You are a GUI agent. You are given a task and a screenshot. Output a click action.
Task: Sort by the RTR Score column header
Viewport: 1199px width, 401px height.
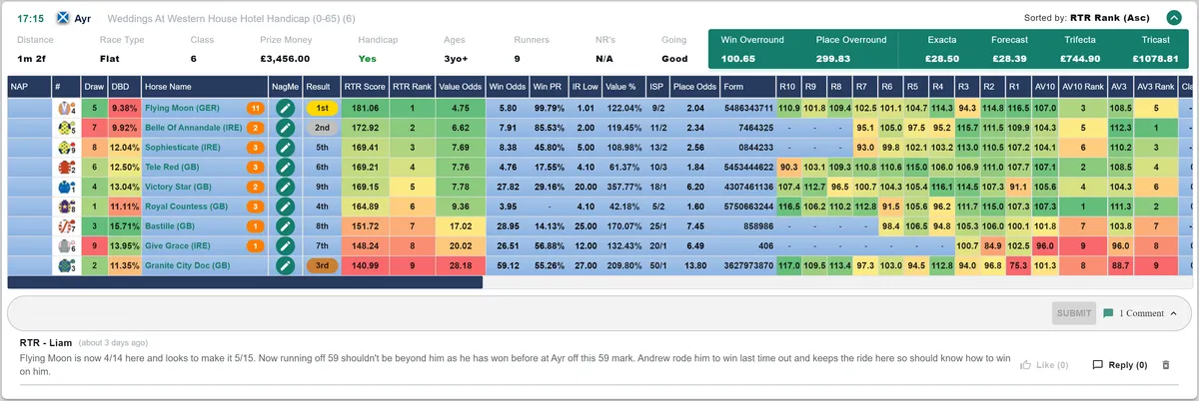(x=364, y=87)
